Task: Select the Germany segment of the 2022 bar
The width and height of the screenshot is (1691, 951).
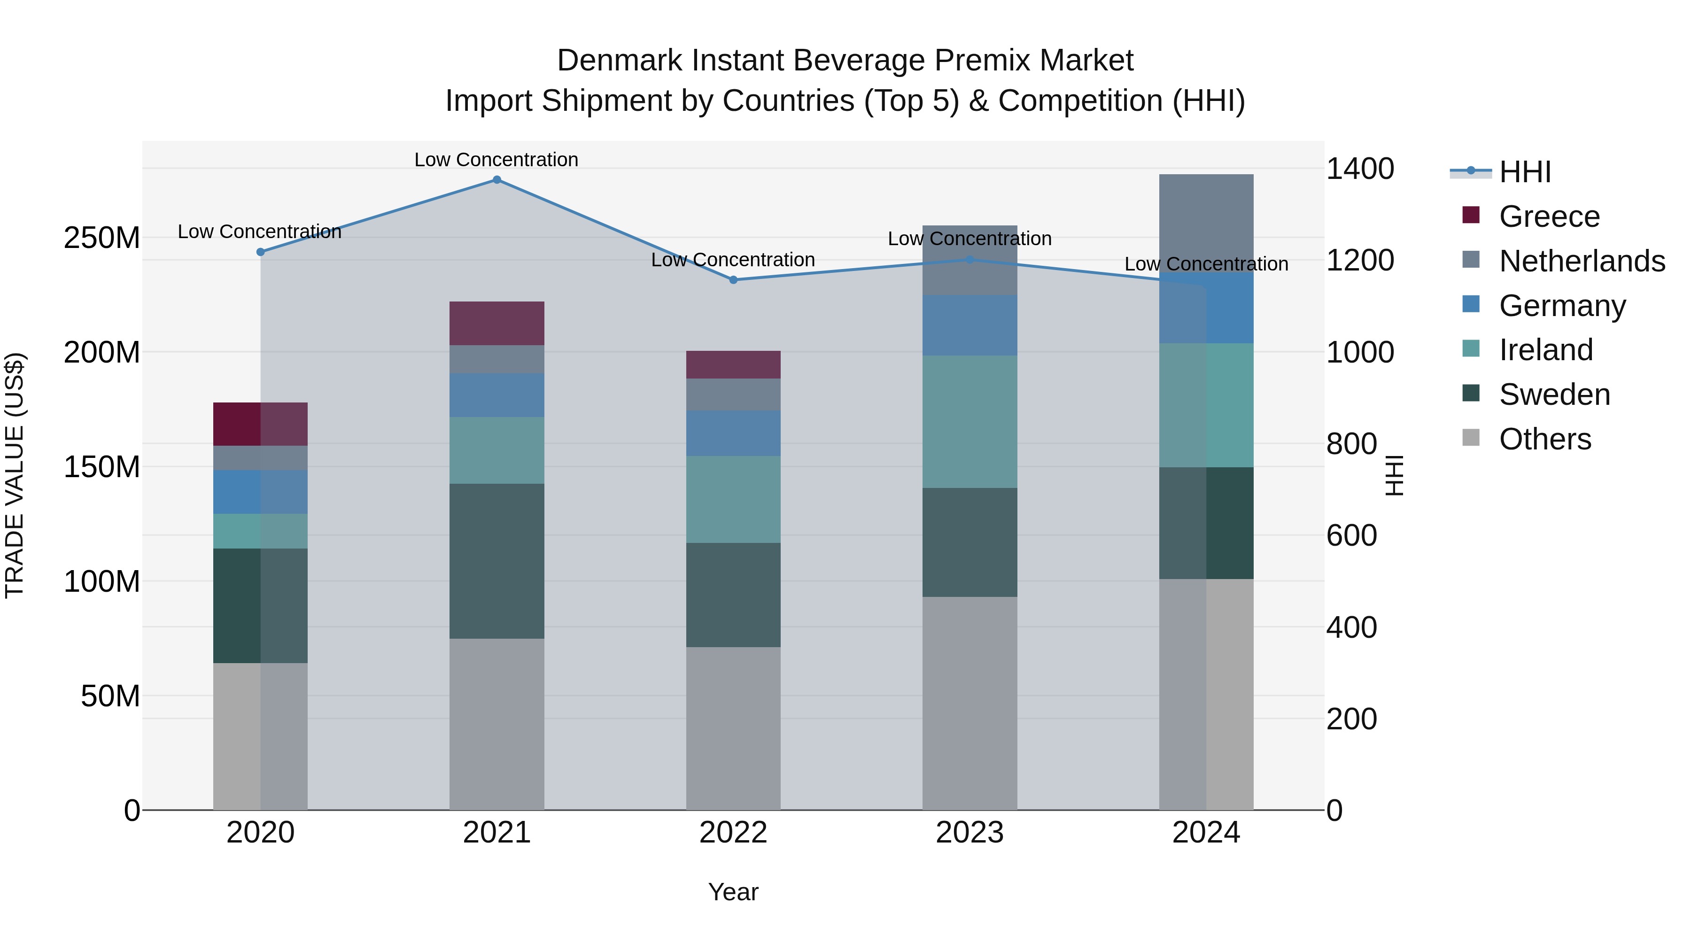Action: [x=734, y=434]
